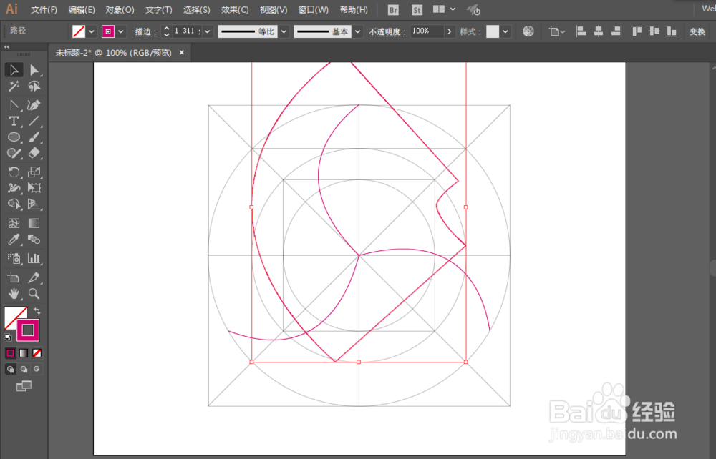Set paint mode to None

(37, 352)
